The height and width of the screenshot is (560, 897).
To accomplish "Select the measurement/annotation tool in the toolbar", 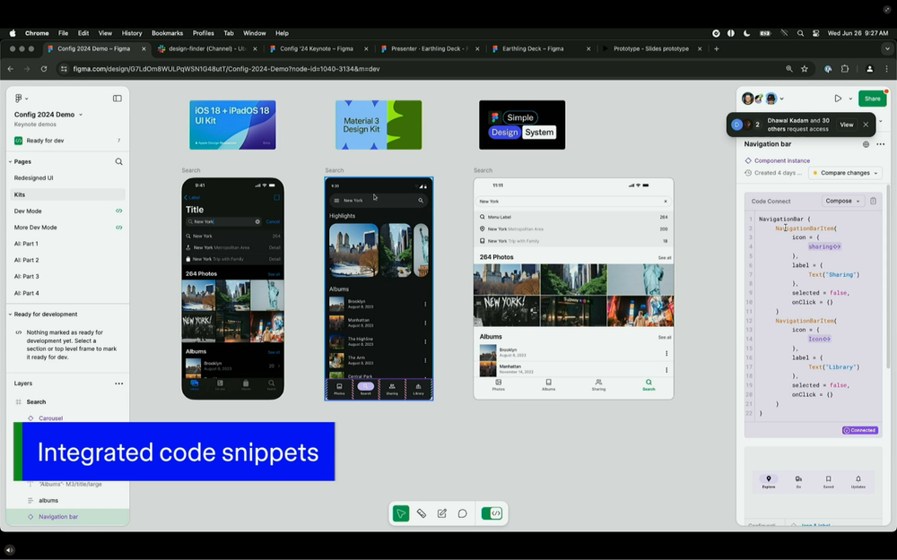I will pos(422,513).
